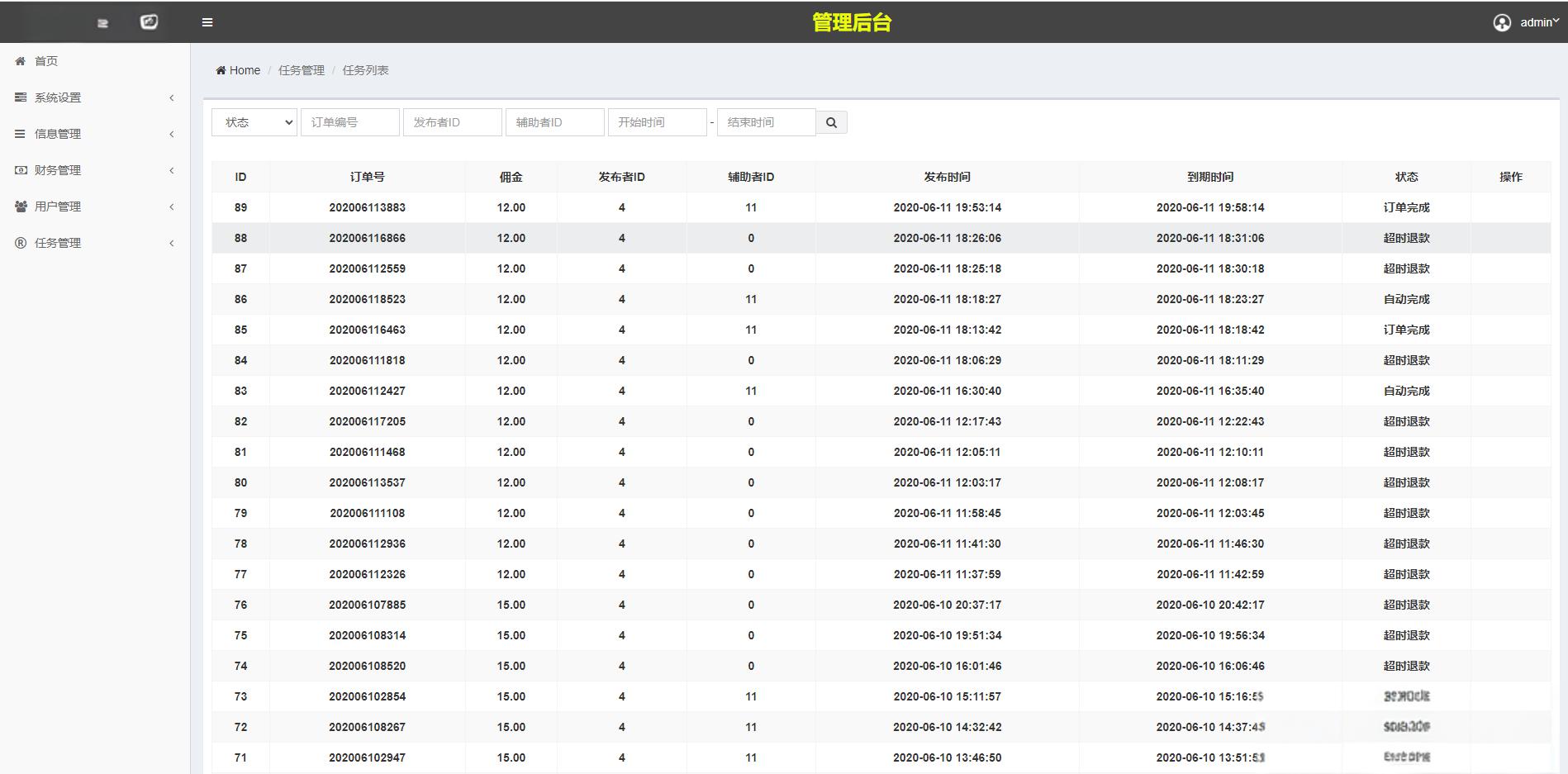Viewport: 1568px width, 774px height.
Task: Click the 财务管理 money icon
Action: pyautogui.click(x=21, y=170)
